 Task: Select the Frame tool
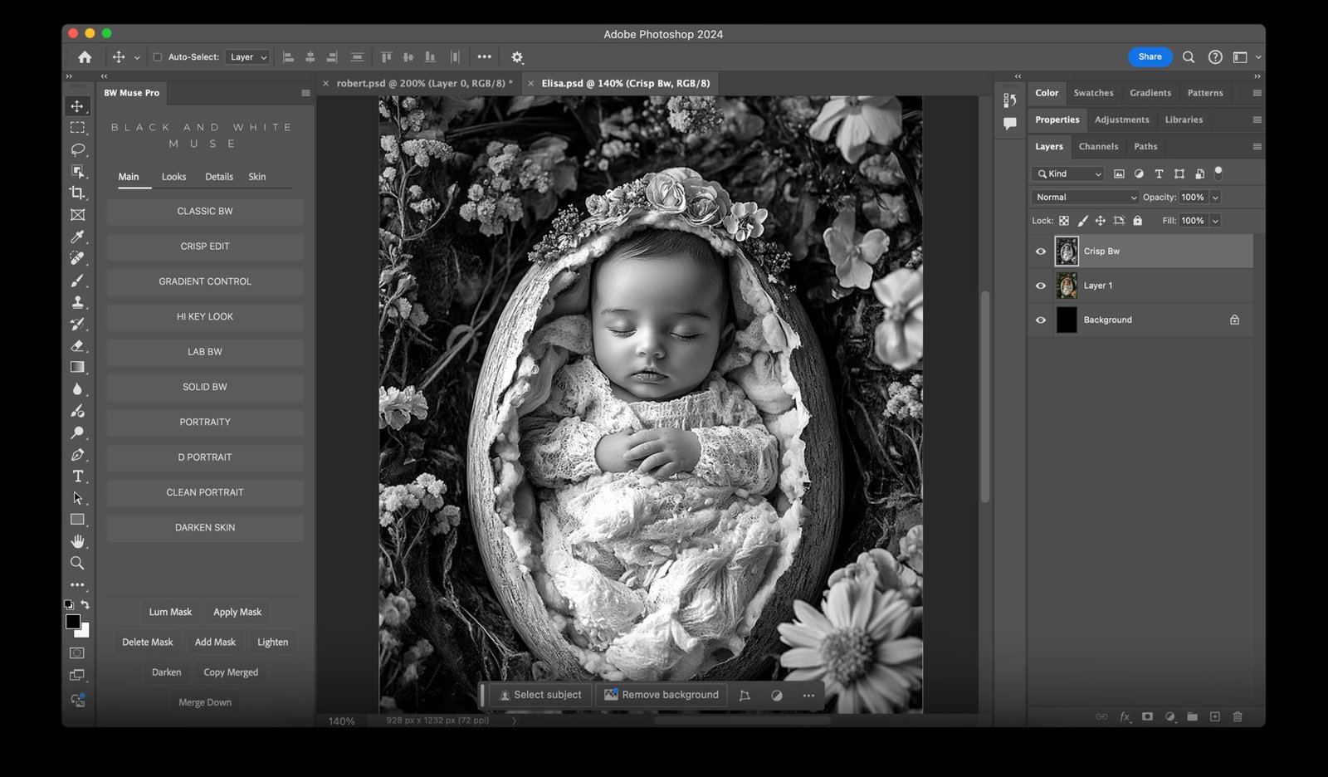pyautogui.click(x=77, y=215)
